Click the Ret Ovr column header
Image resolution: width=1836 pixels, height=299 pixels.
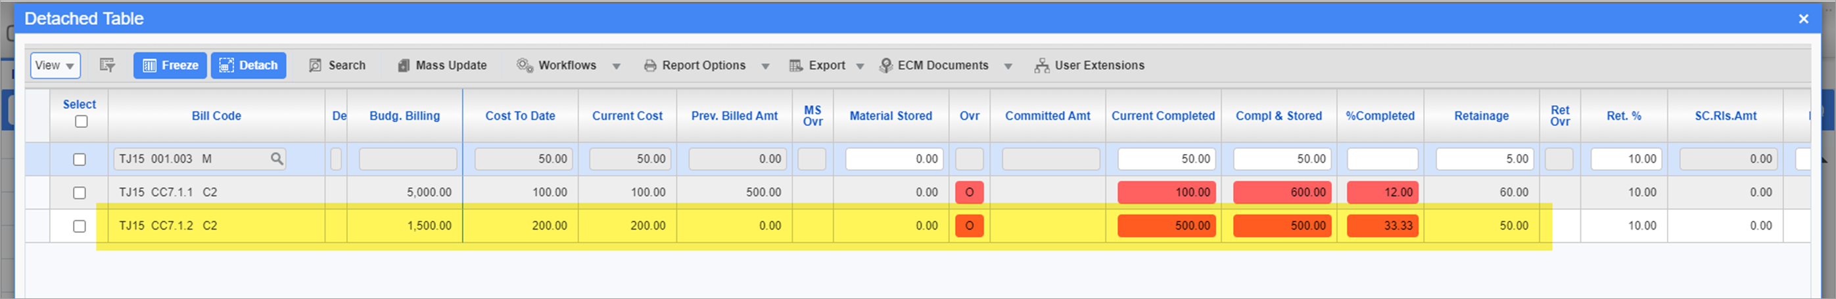(1559, 116)
